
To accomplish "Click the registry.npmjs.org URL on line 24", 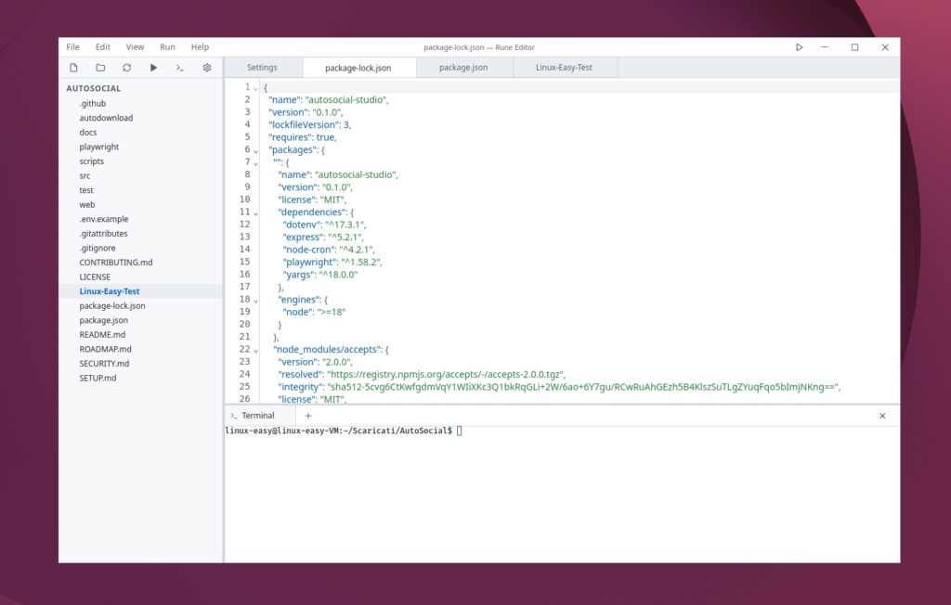I will [446, 374].
